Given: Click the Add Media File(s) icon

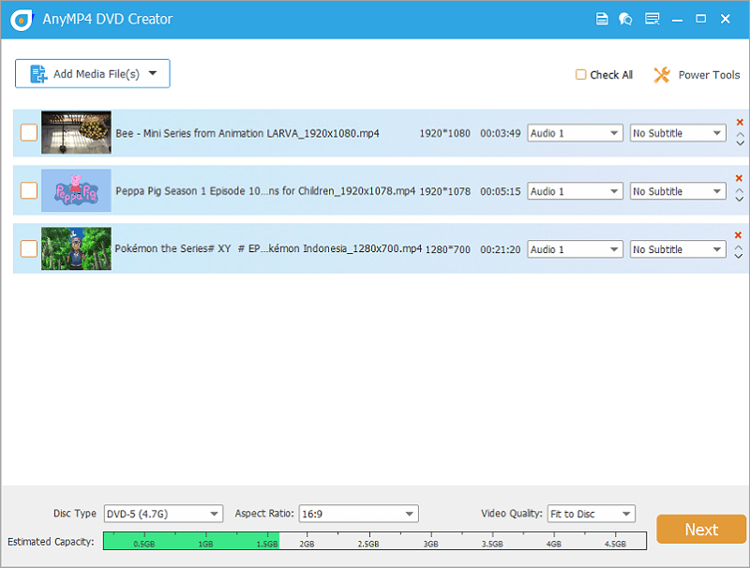Looking at the screenshot, I should point(38,74).
